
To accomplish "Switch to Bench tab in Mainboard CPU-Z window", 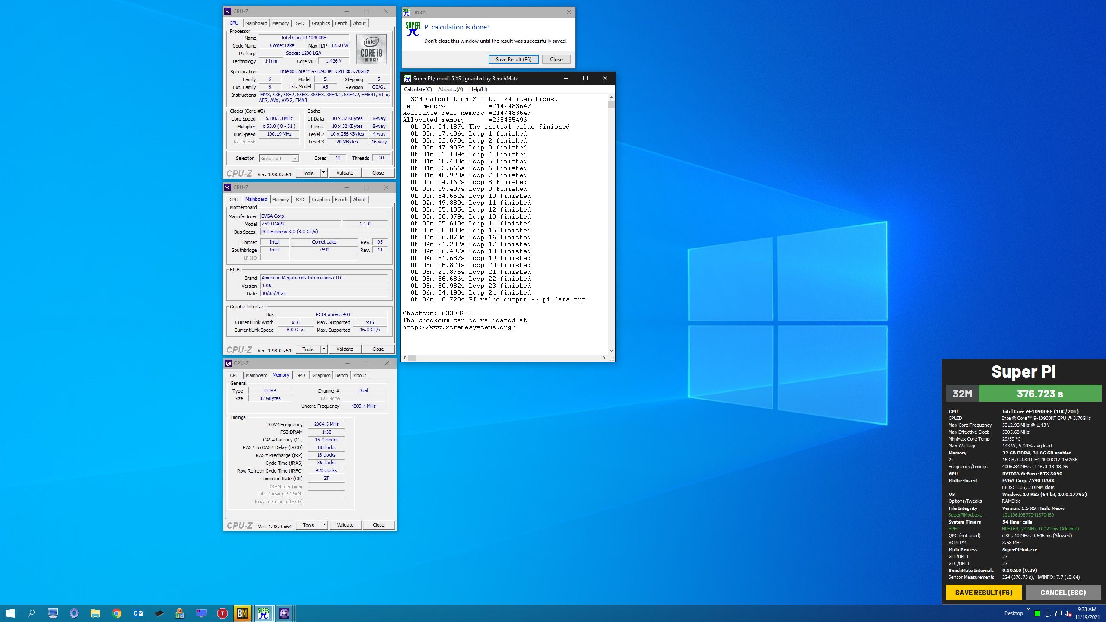I will coord(341,200).
